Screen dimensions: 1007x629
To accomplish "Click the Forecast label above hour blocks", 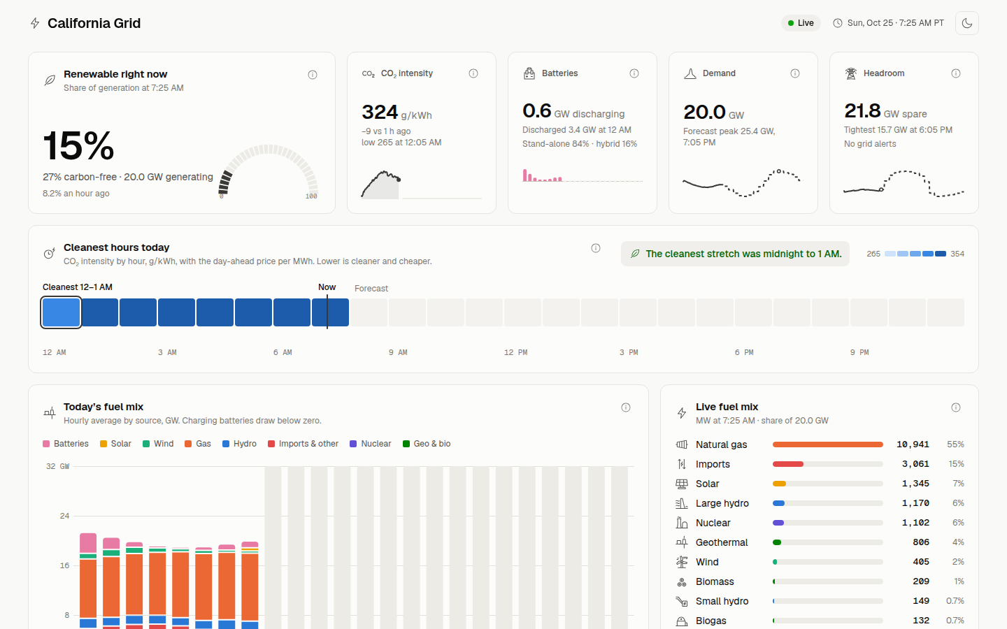I will (371, 289).
